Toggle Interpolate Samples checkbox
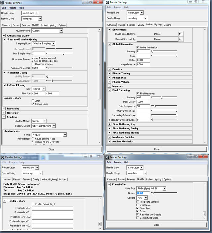Viewport: 212px width, 233px height. click(x=138, y=202)
